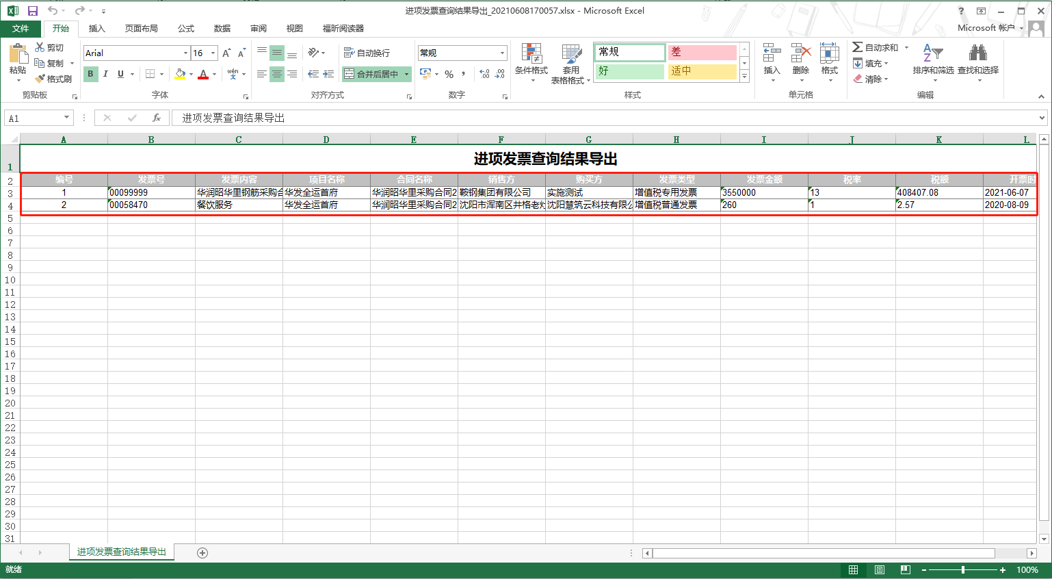Click the increase indent icon

329,74
